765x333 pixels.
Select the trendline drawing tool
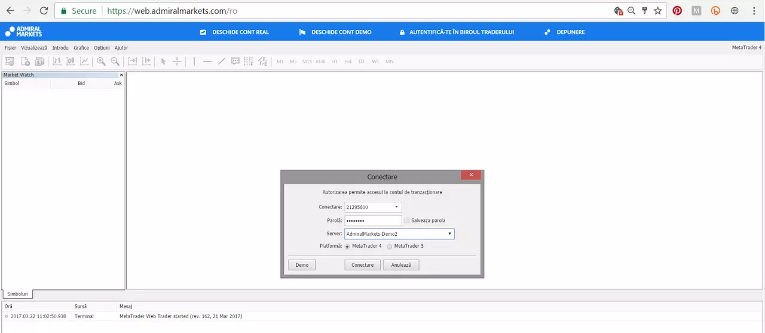[221, 61]
